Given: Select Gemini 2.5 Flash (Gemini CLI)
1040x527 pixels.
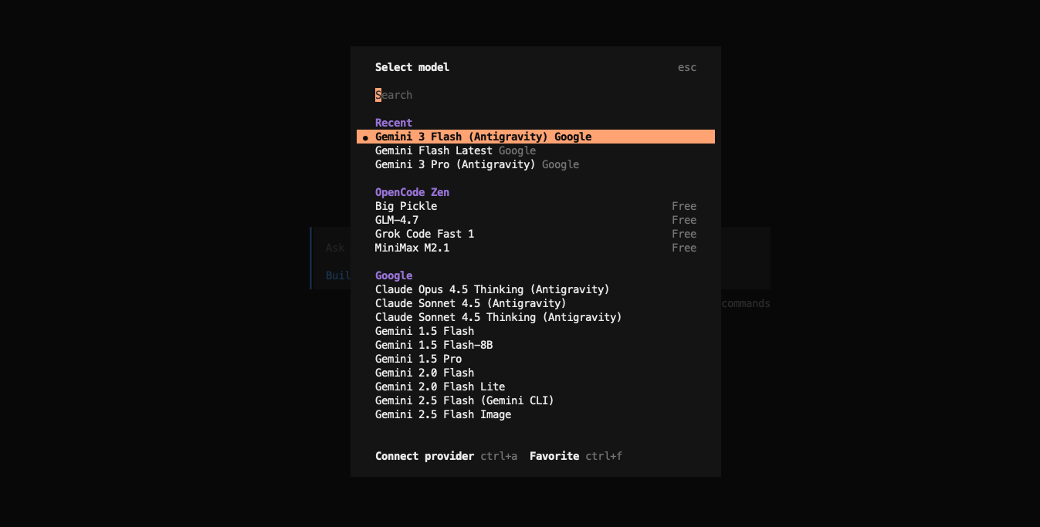Looking at the screenshot, I should pos(536,400).
